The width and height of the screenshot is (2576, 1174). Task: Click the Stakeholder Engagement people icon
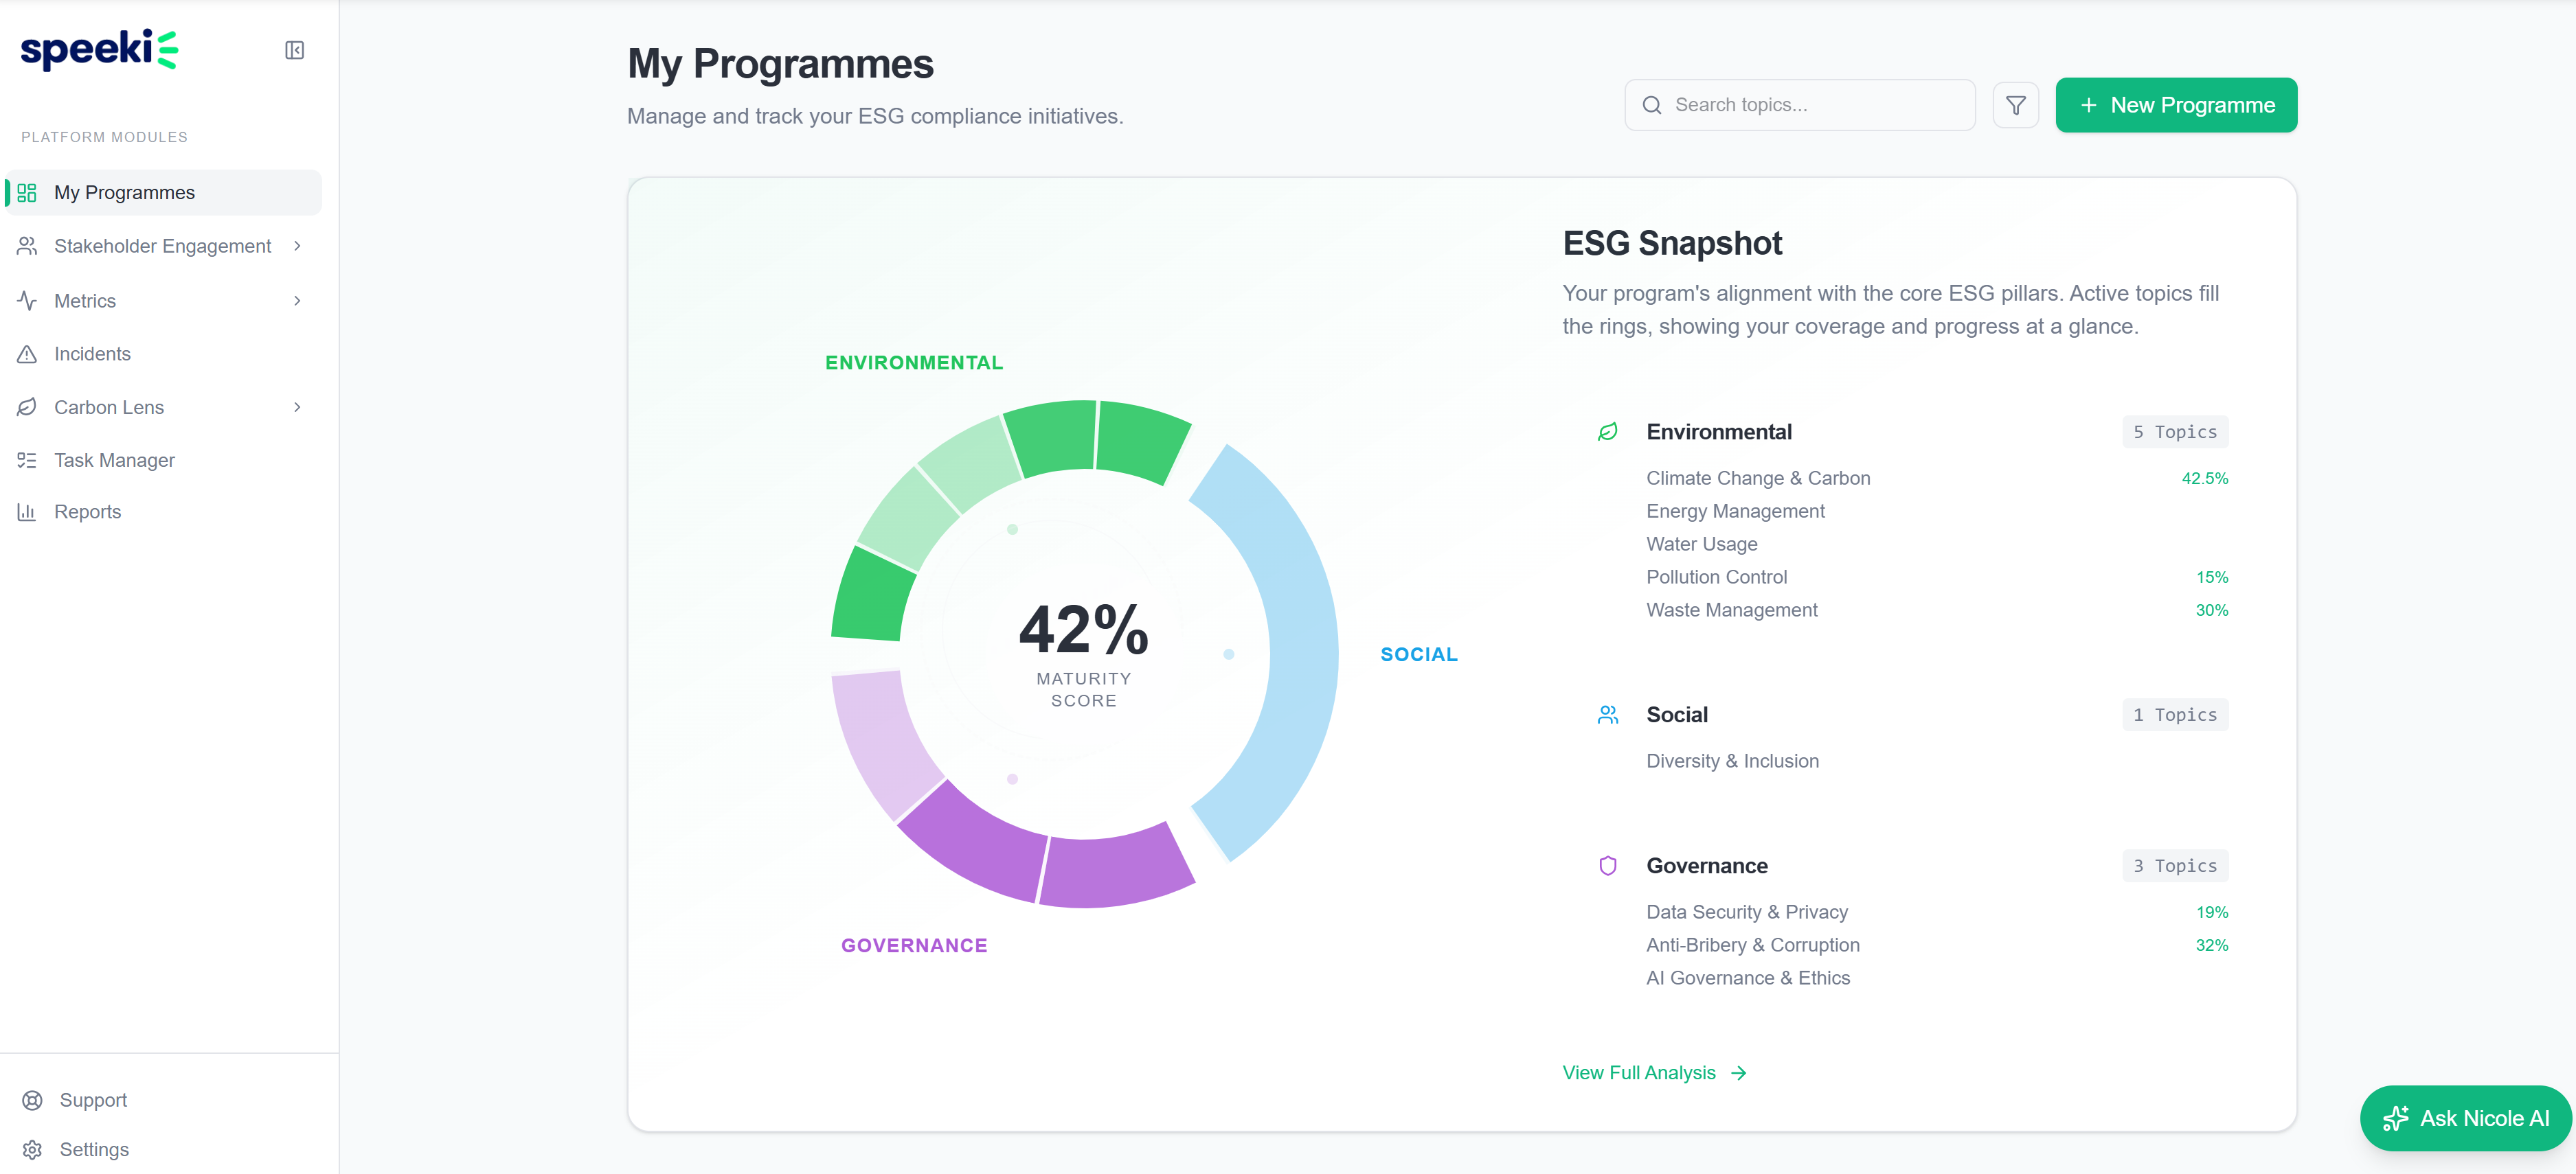point(27,246)
